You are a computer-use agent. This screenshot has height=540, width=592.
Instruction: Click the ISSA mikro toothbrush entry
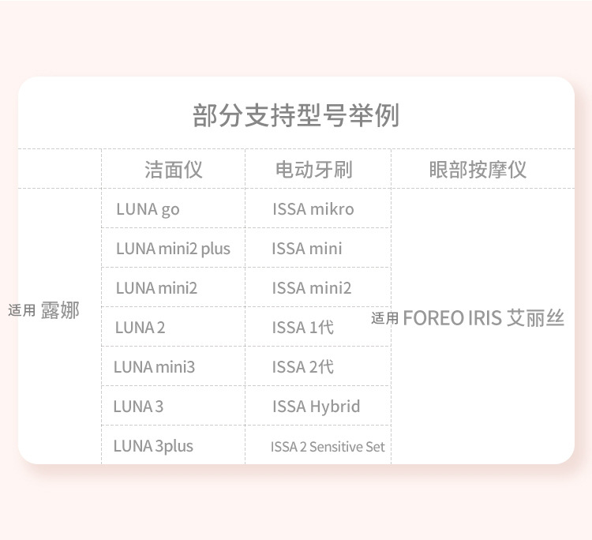(313, 209)
